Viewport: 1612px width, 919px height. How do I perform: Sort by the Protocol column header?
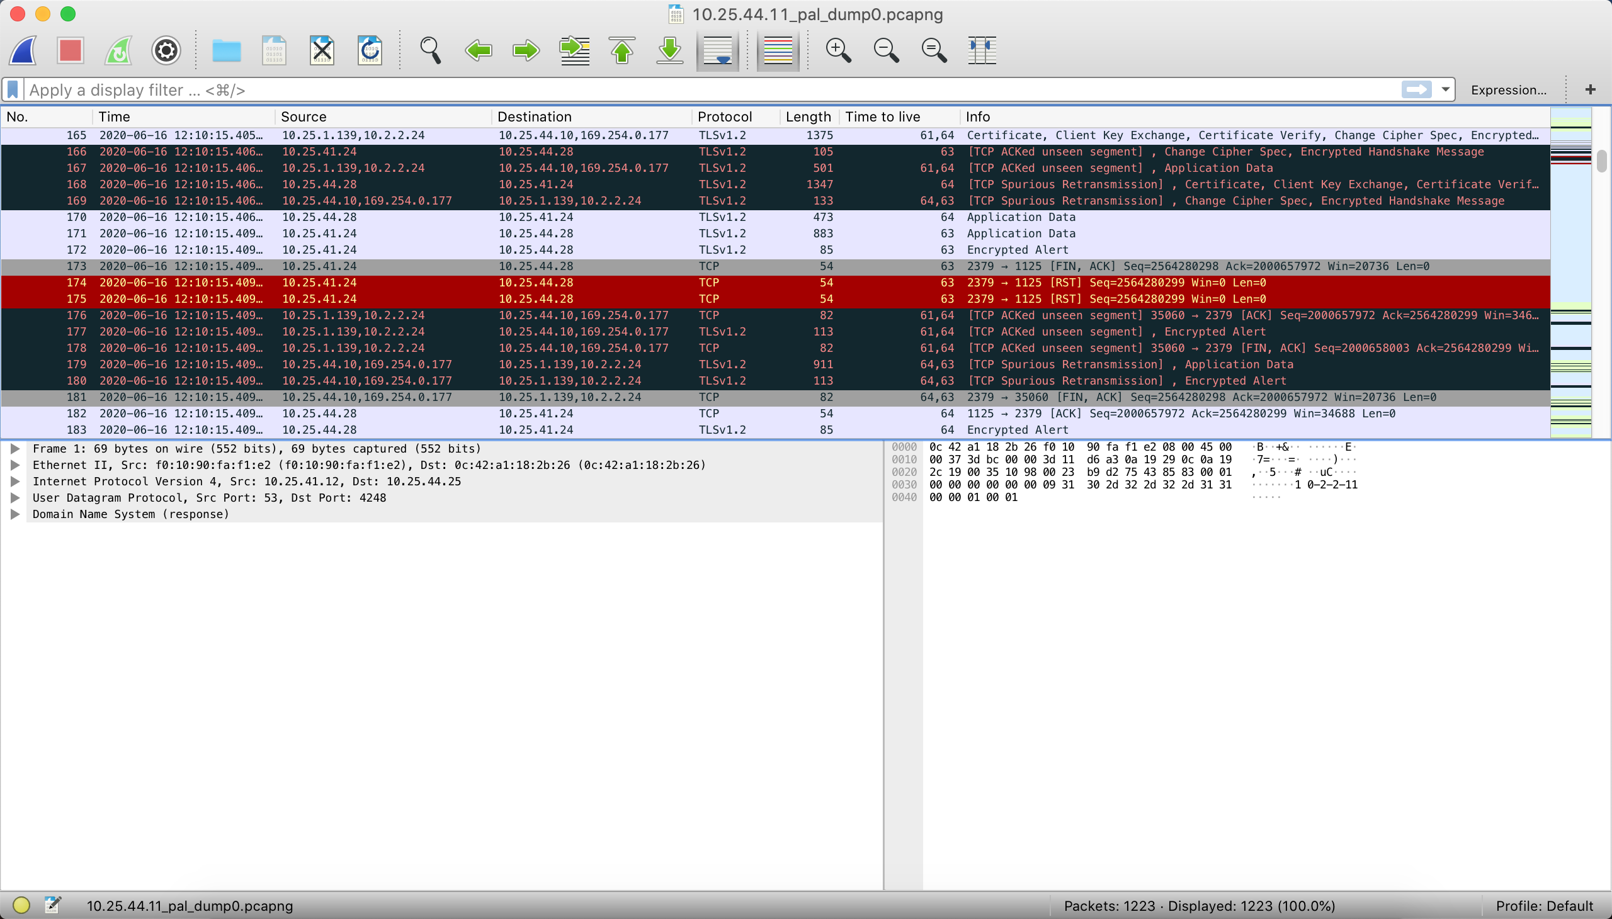724,117
